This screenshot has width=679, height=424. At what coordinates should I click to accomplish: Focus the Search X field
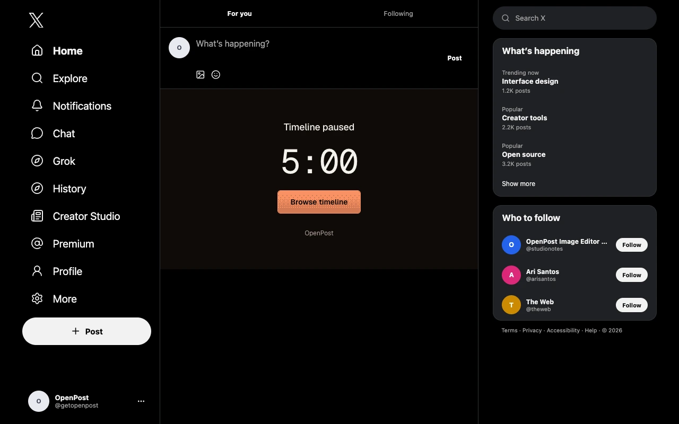point(574,18)
